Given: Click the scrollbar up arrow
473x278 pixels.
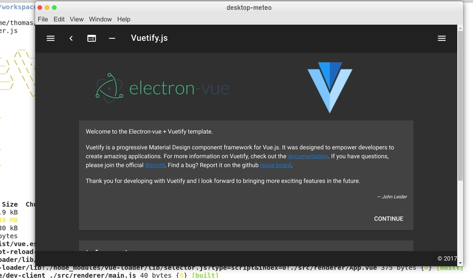Looking at the screenshot, I should (460, 28).
